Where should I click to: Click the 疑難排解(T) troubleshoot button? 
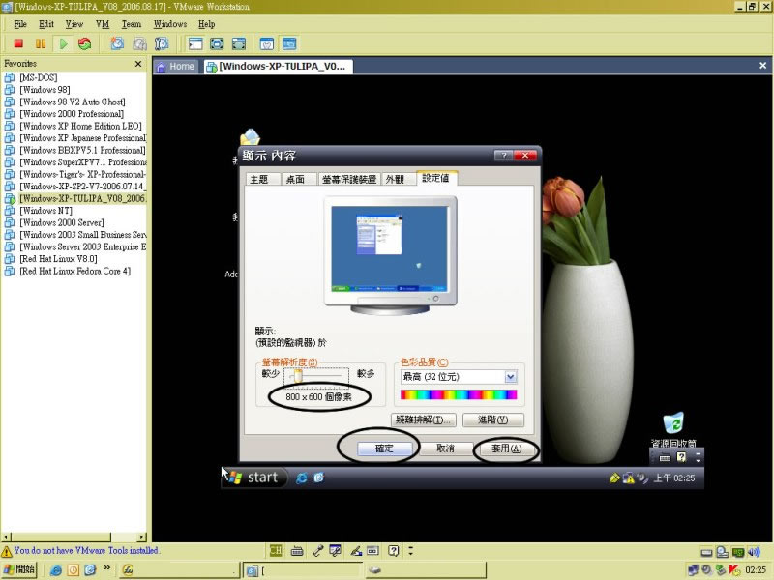point(423,420)
